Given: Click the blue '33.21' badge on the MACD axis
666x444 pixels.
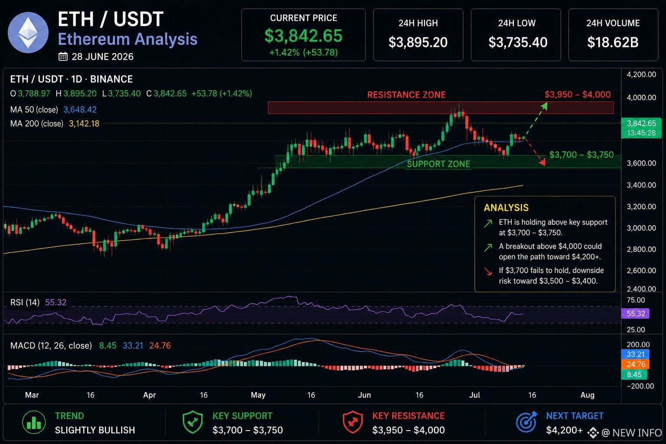Looking at the screenshot, I should coord(635,354).
